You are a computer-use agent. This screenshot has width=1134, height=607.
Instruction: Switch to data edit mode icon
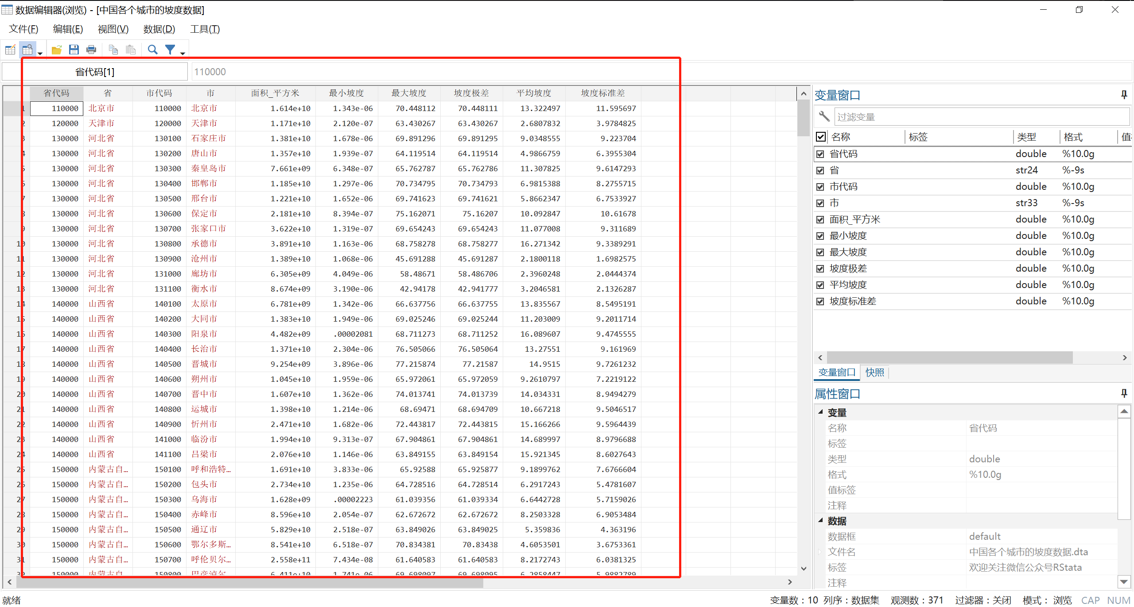(x=10, y=50)
